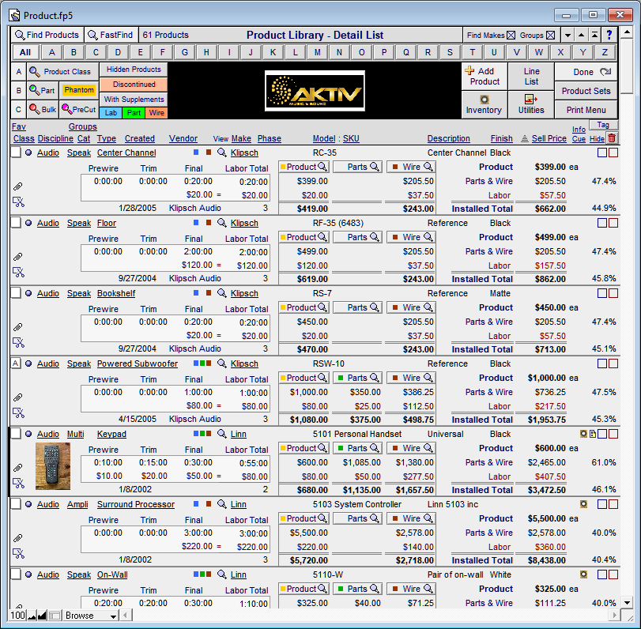Toggle red hide box on RF-35 row
The width and height of the screenshot is (641, 629).
tap(613, 223)
